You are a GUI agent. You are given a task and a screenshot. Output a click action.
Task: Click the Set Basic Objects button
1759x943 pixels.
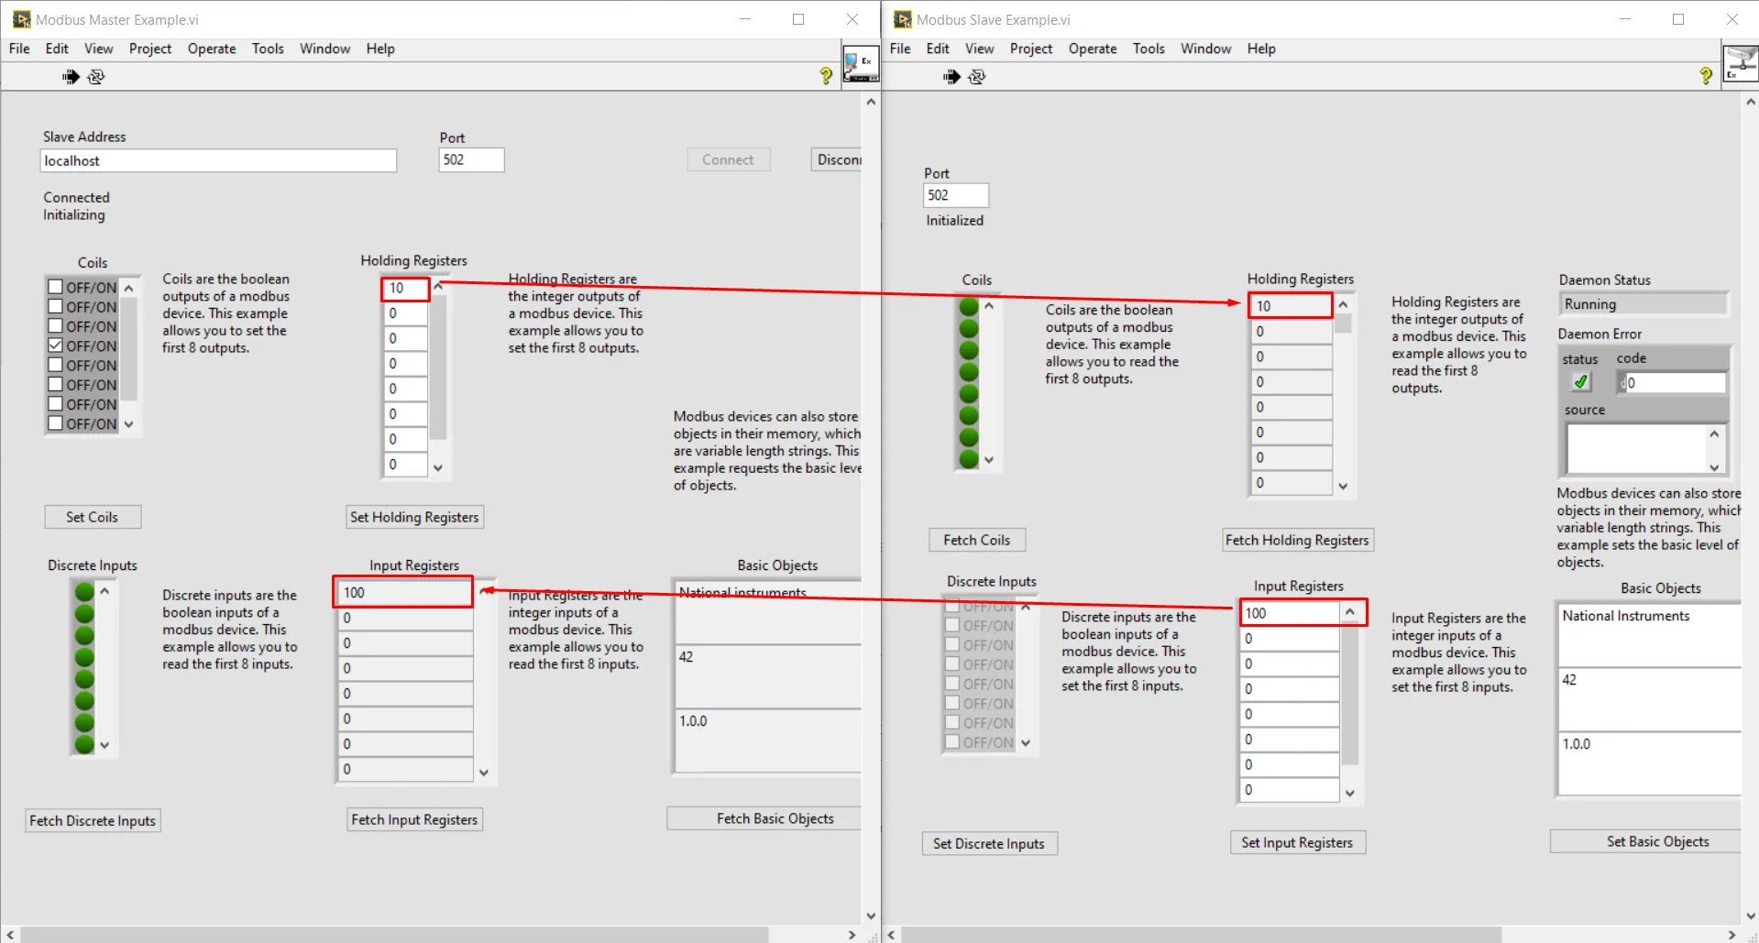[1646, 841]
